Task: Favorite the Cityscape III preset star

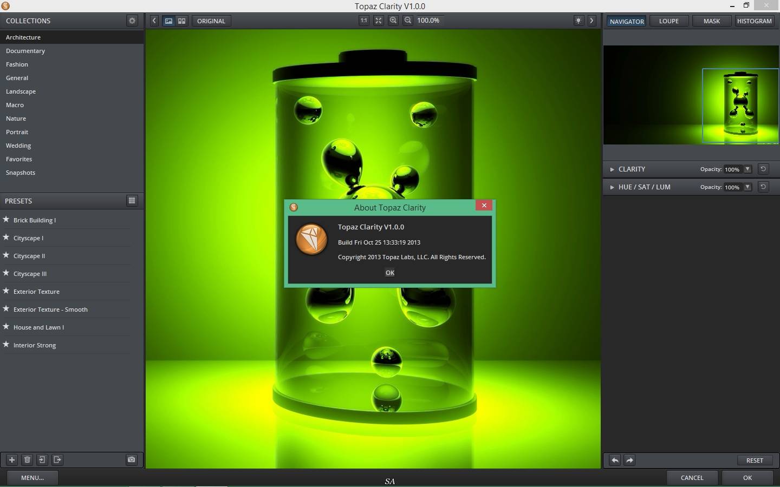Action: coord(6,273)
